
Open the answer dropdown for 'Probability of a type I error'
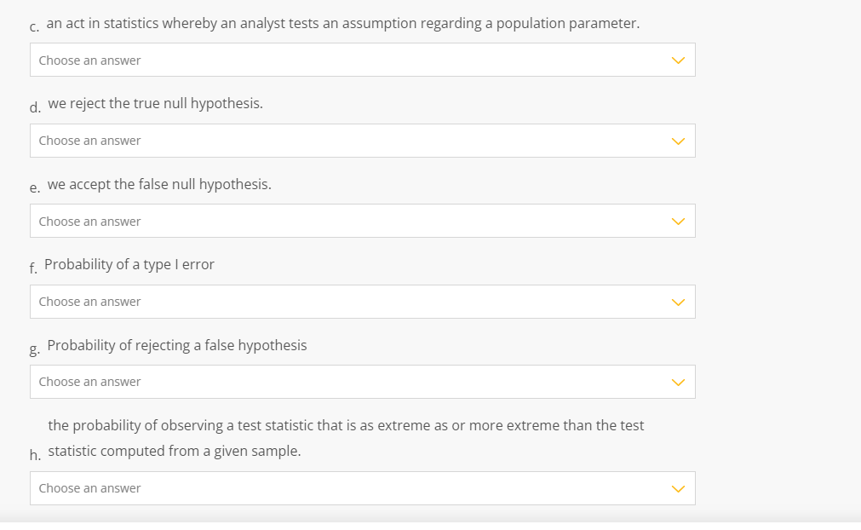(363, 302)
